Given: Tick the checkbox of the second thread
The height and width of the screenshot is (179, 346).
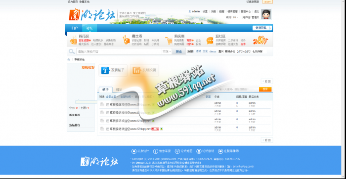Looking at the screenshot, I should coord(108,113).
